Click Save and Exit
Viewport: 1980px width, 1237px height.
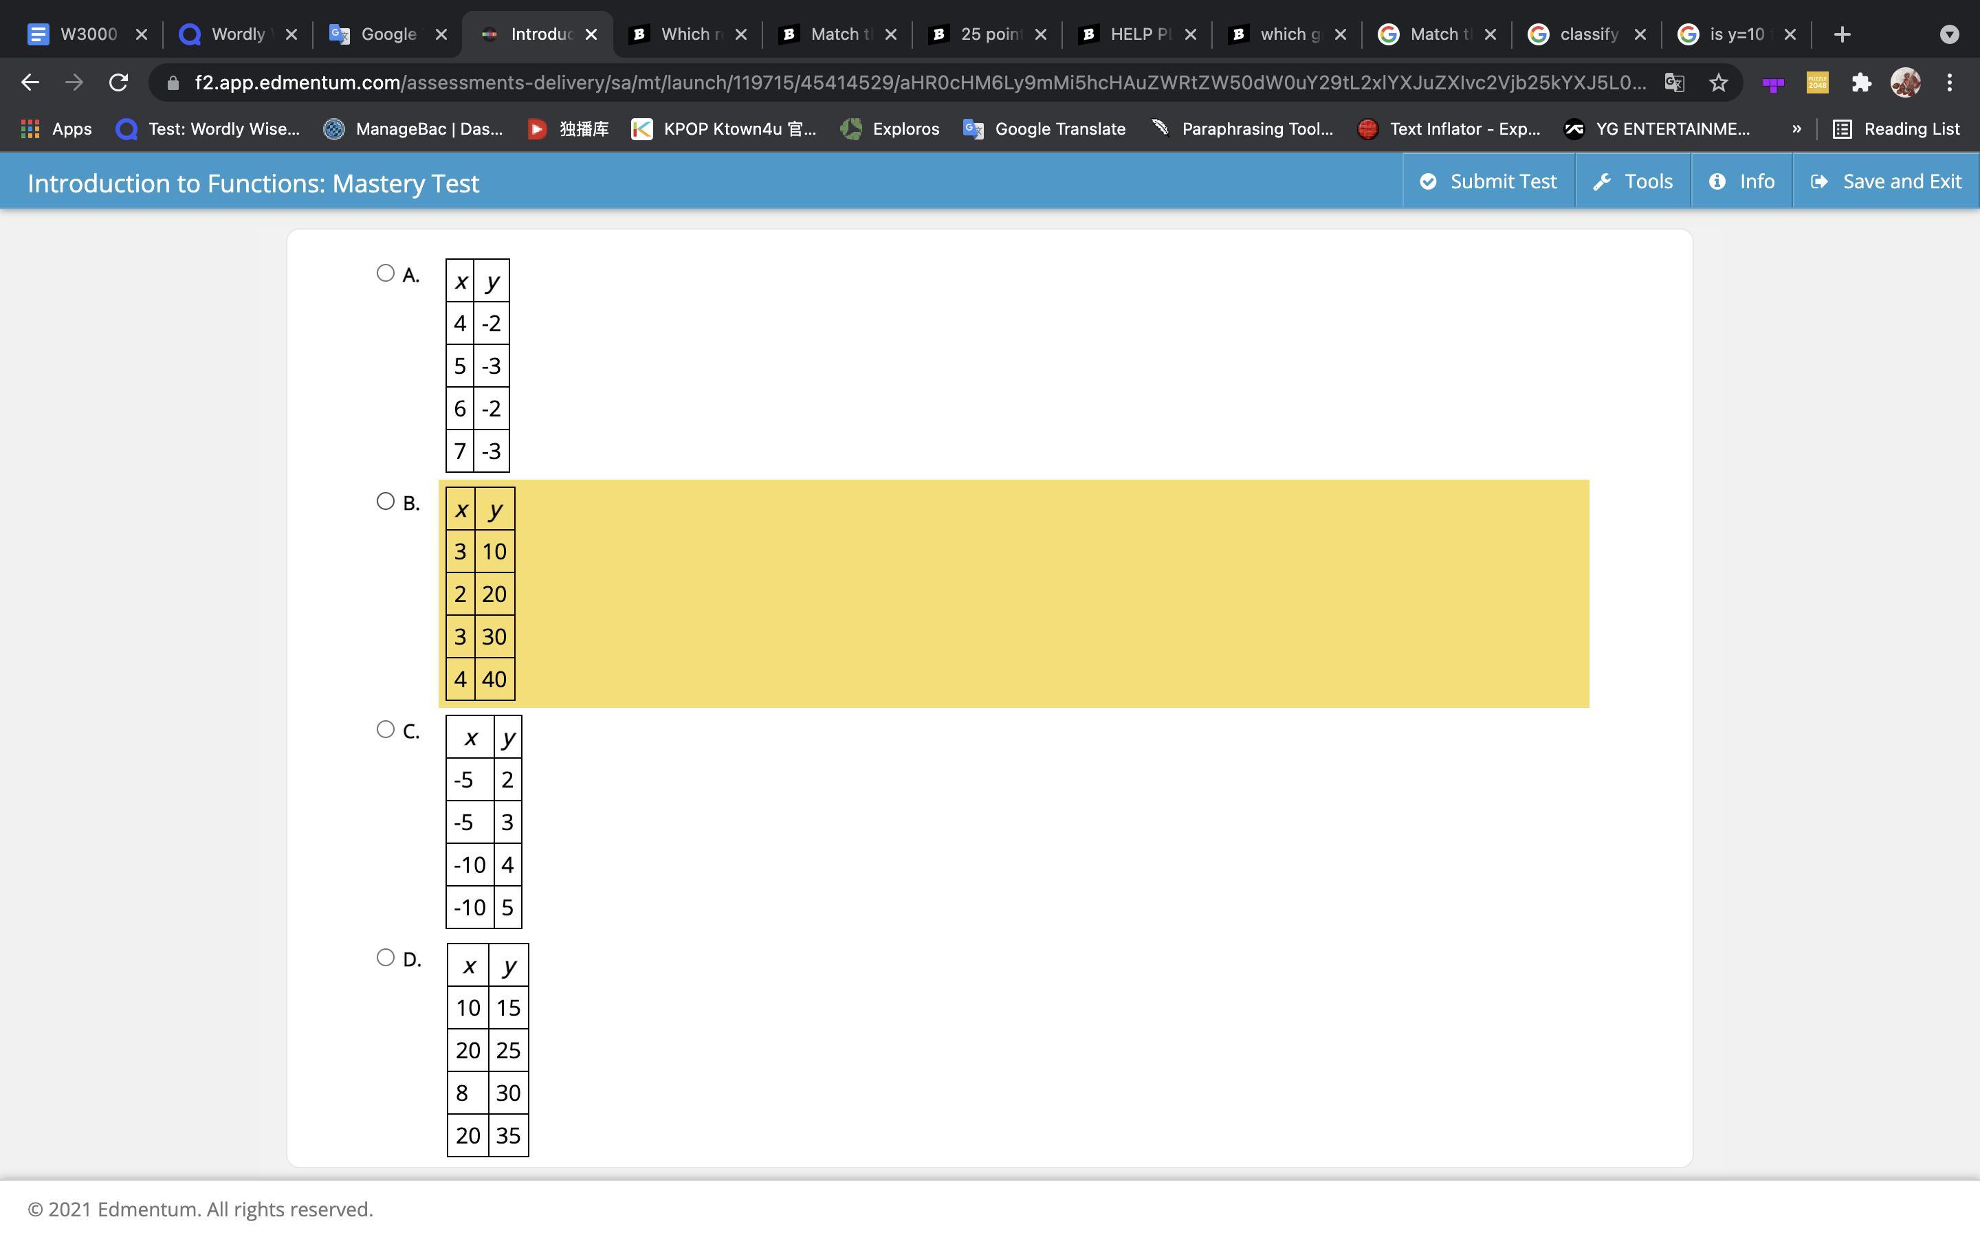1886,181
